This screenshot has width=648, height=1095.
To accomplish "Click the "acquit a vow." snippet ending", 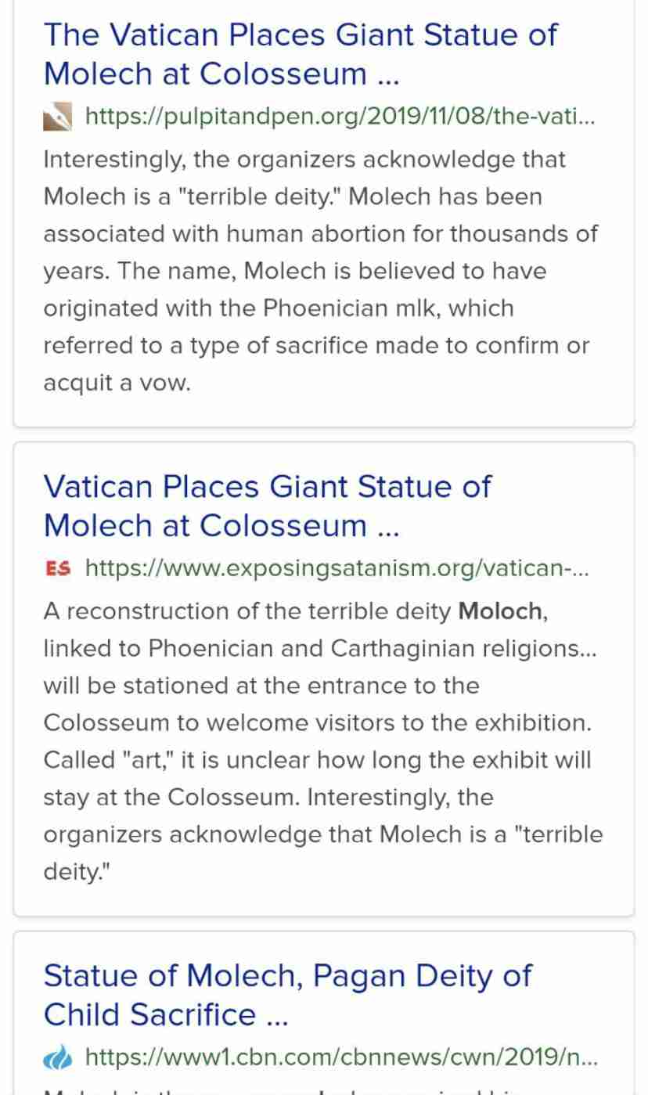I will coord(117,383).
